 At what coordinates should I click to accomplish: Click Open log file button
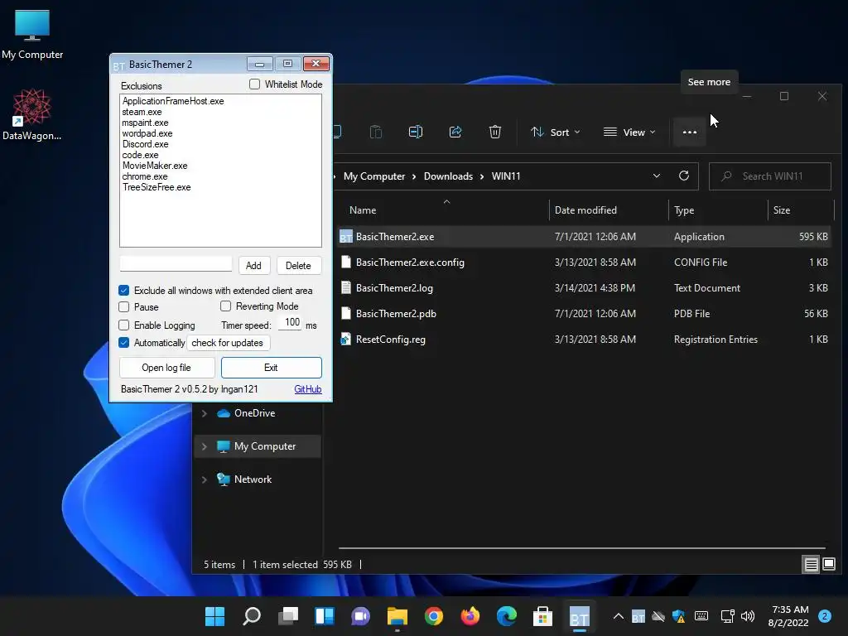166,368
